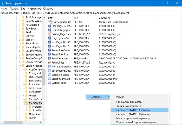Click the Registry Editor app icon in title bar
This screenshot has width=182, height=125.
tap(3, 3)
